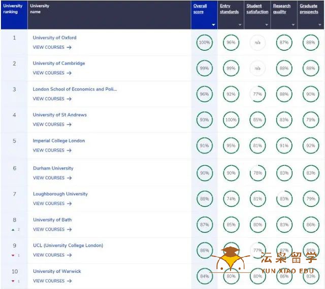Click St Andrews' 93% overall score circle
Viewport: 325px width, 289px height.
[204, 120]
